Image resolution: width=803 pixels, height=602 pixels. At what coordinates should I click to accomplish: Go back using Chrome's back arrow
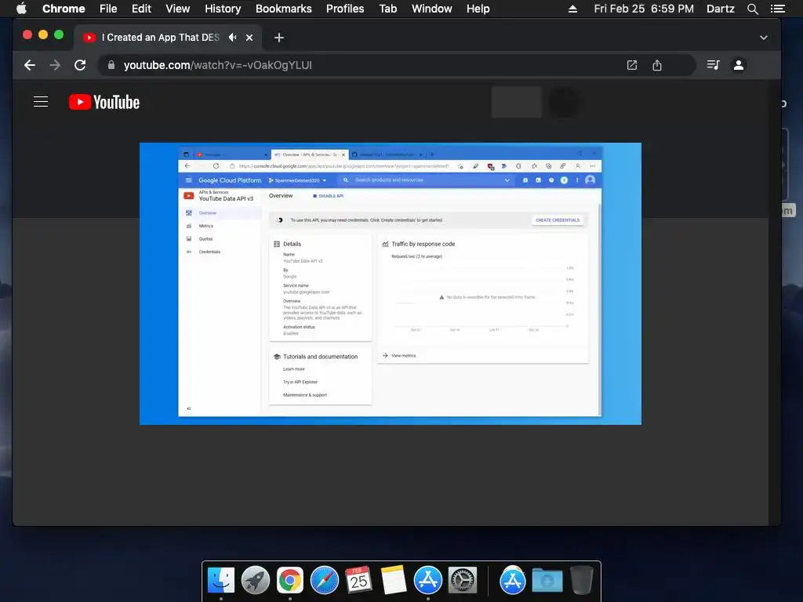click(x=30, y=65)
